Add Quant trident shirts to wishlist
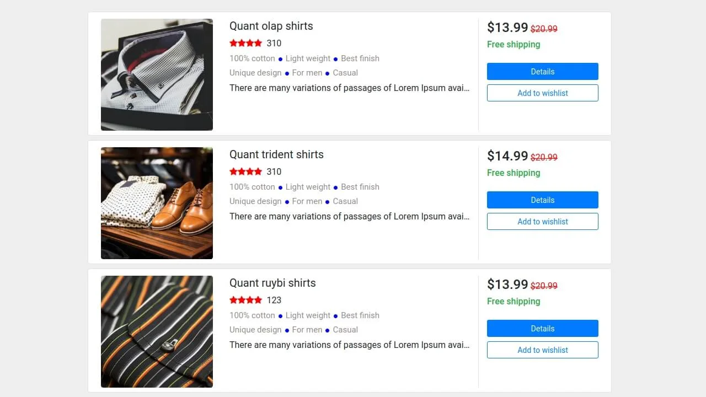706x397 pixels. coord(542,221)
